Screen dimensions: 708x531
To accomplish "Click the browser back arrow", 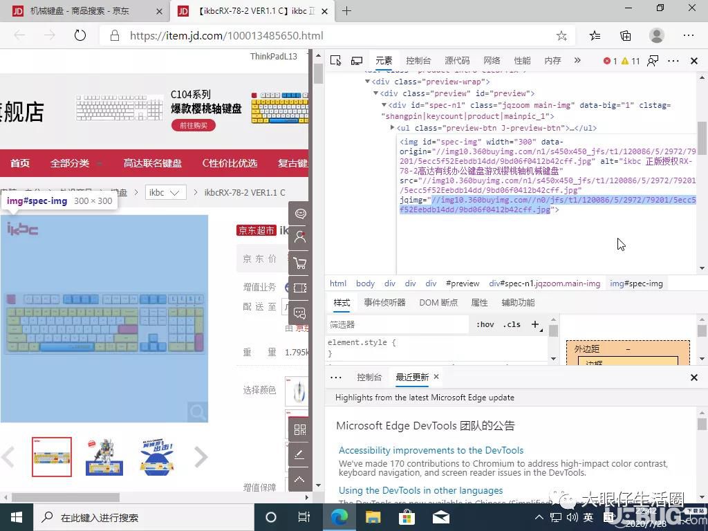I will click(x=19, y=35).
